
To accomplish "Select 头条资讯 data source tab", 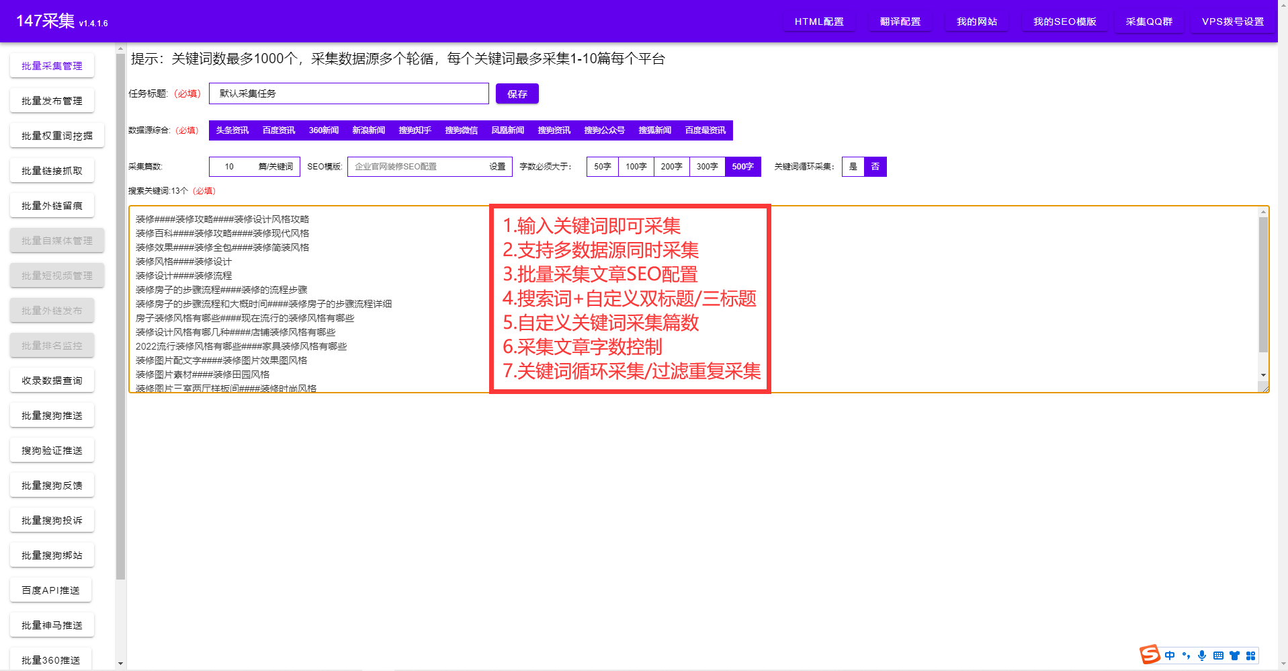I will click(x=232, y=130).
